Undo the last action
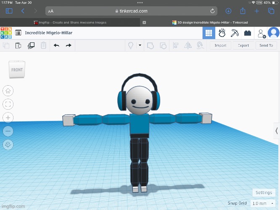Viewport: 280px width, 210px height. coord(56,45)
